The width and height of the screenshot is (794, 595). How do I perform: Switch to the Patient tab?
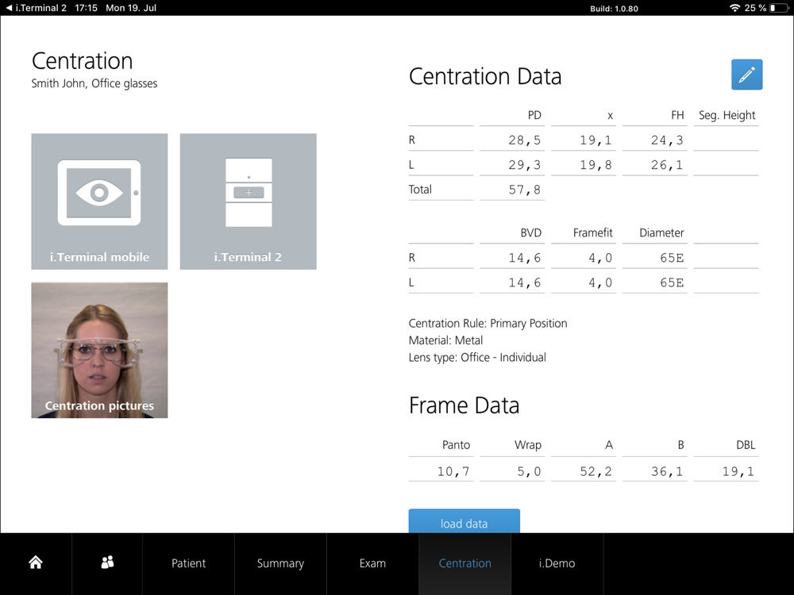pos(188,563)
